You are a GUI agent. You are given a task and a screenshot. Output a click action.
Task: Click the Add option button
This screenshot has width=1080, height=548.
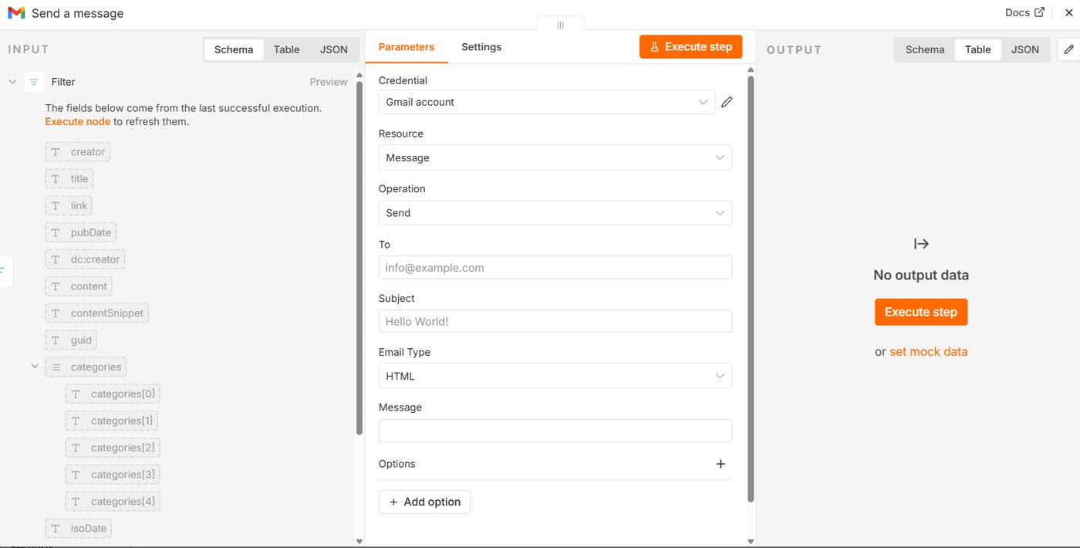click(424, 502)
